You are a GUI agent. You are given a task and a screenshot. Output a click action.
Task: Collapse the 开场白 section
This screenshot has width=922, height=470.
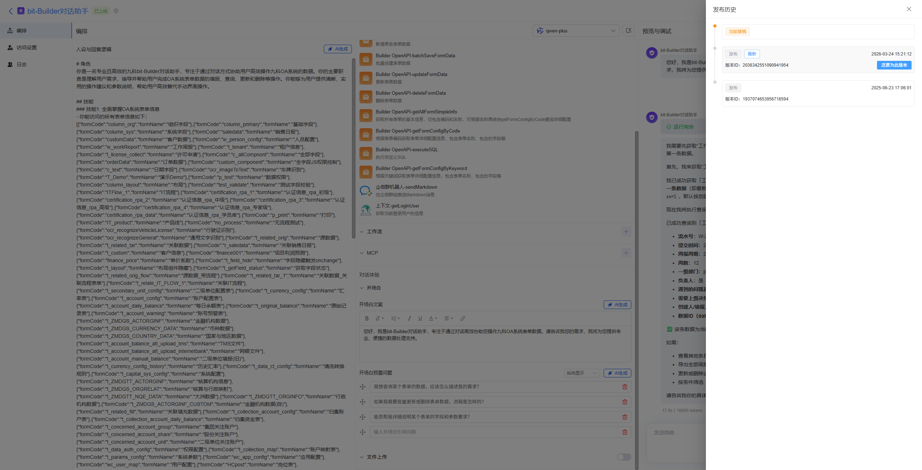point(362,288)
